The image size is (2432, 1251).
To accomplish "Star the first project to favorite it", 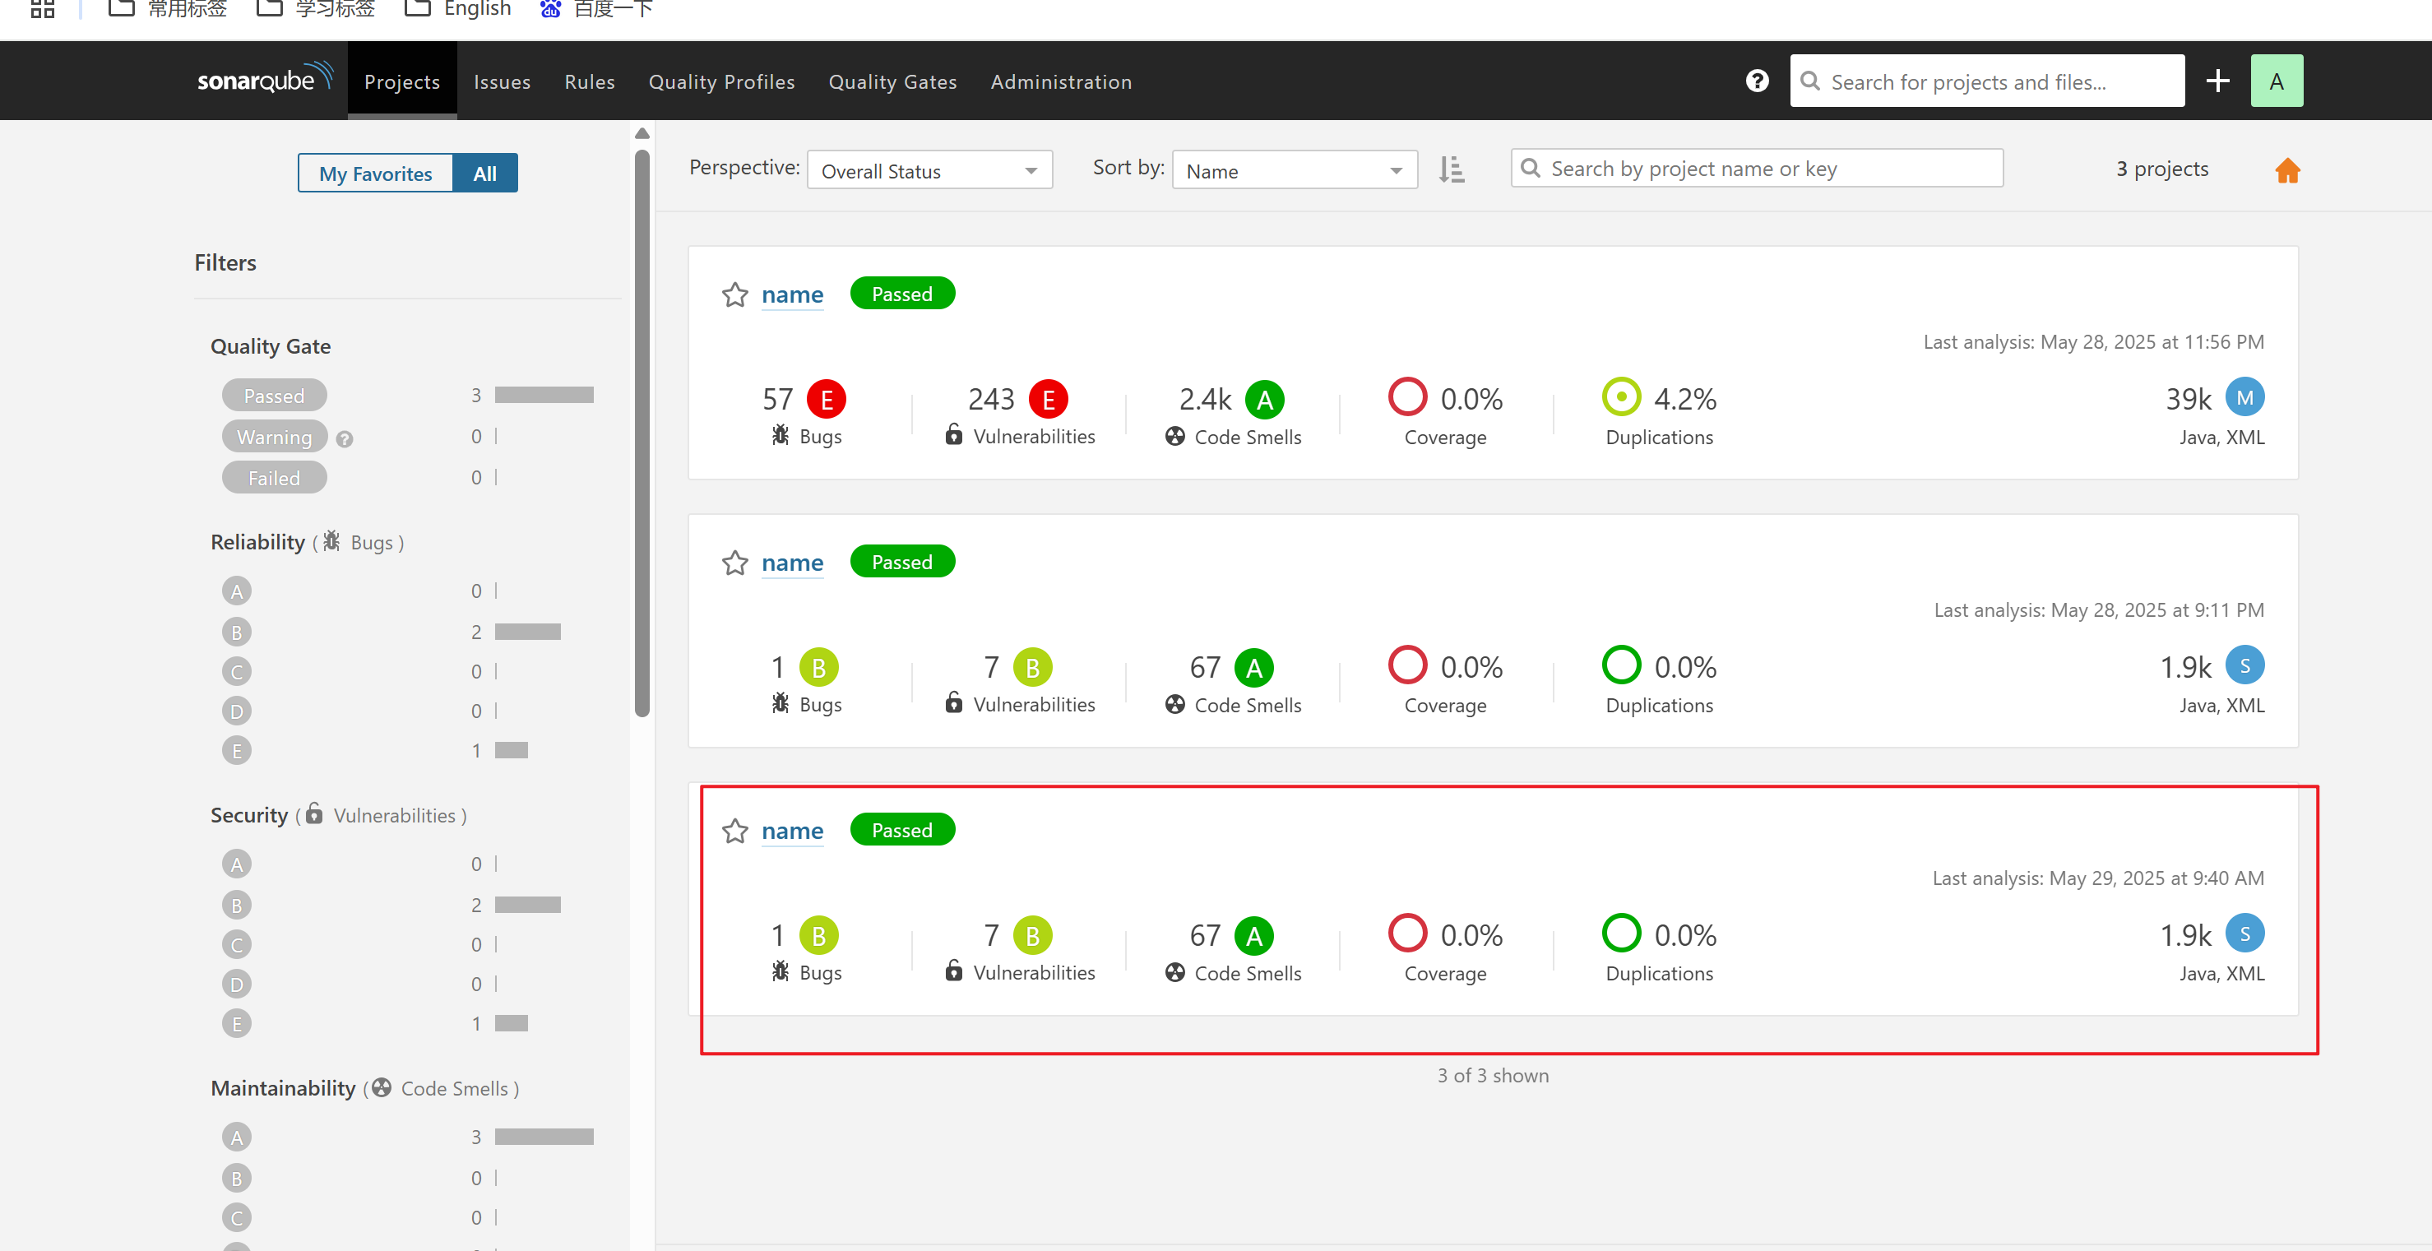I will click(735, 294).
